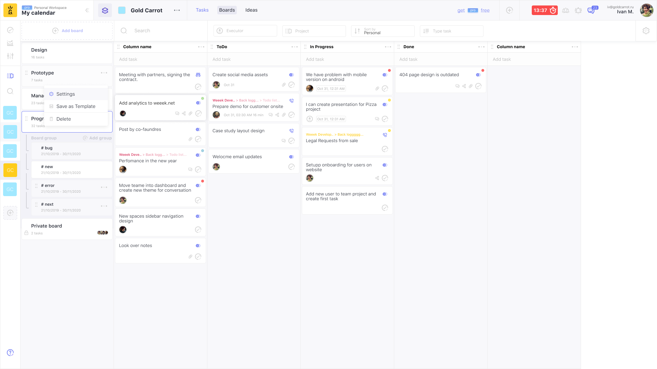This screenshot has width=657, height=369.
Task: Open the Executor filter dropdown
Action: pyautogui.click(x=245, y=31)
